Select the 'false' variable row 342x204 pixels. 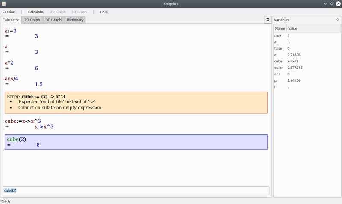[307, 48]
